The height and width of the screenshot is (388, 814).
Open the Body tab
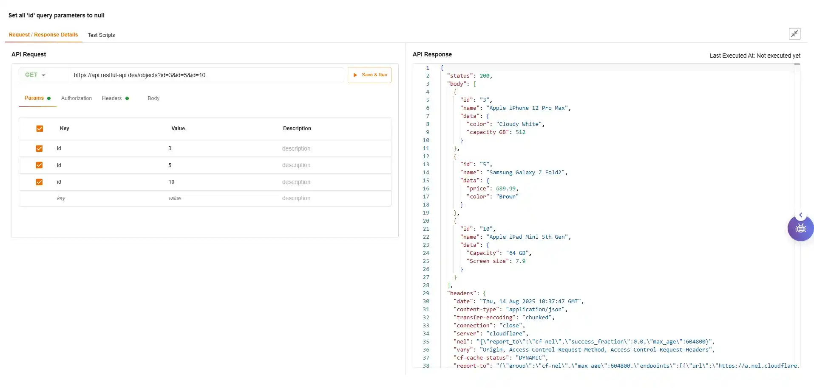point(153,98)
